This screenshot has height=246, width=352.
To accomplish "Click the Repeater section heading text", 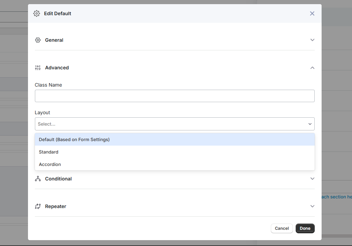I will (56, 206).
